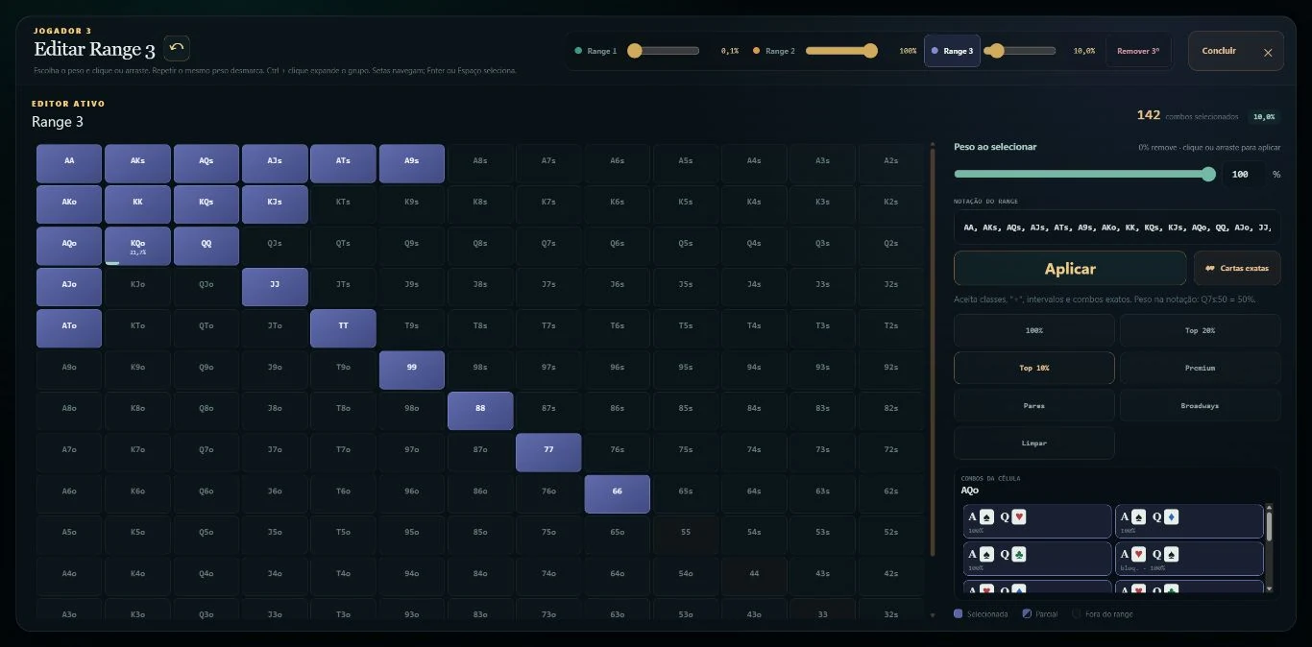Close the editor with the X icon
The width and height of the screenshot is (1312, 647).
(1268, 53)
